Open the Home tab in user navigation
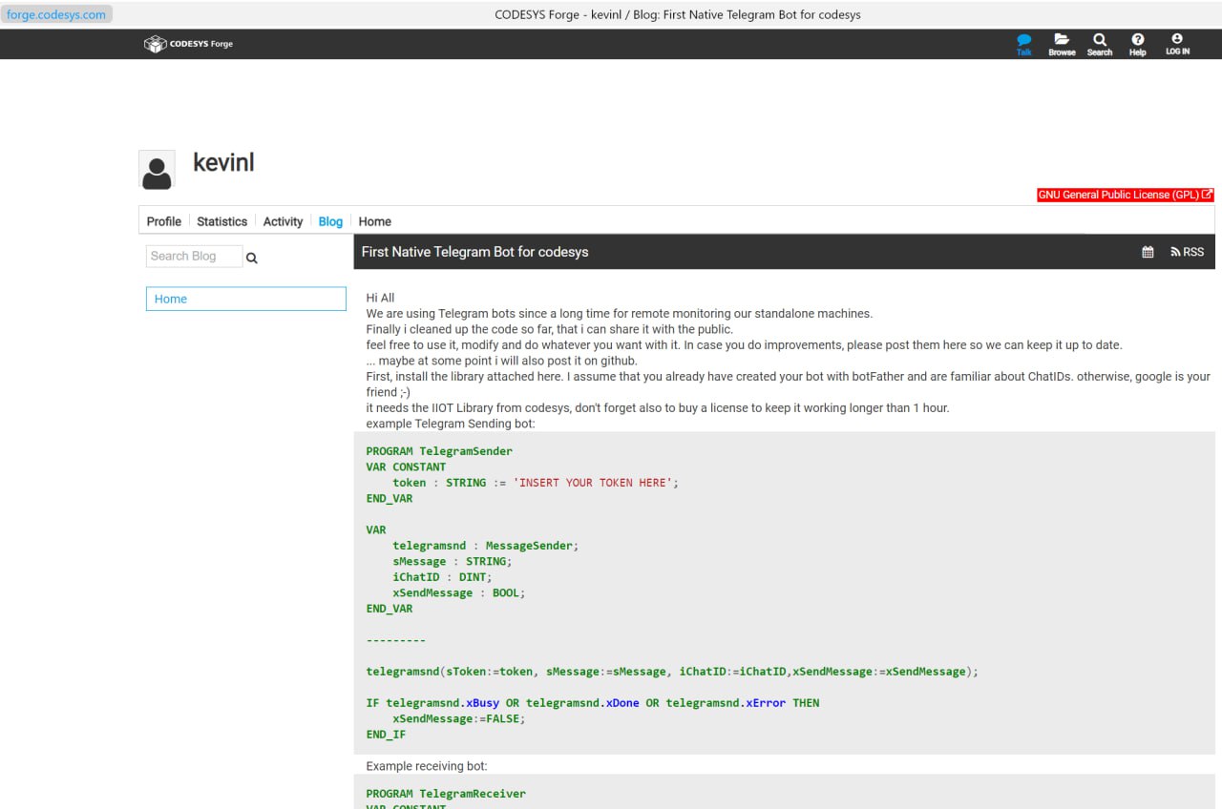The image size is (1222, 809). pos(374,221)
